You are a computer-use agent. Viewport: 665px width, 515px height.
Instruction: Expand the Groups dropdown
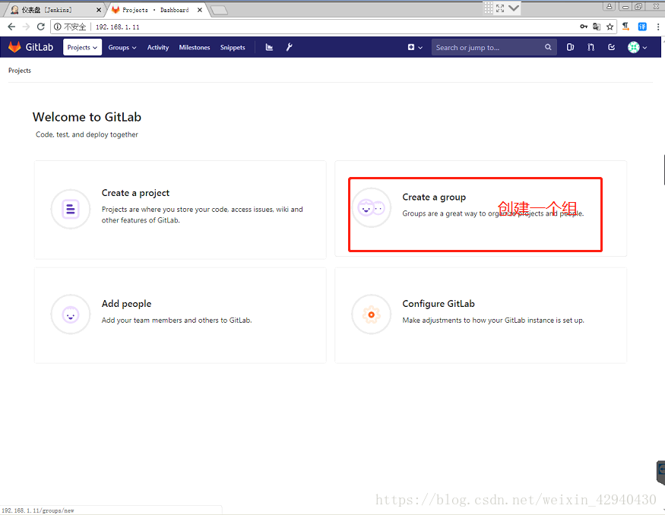coord(122,47)
